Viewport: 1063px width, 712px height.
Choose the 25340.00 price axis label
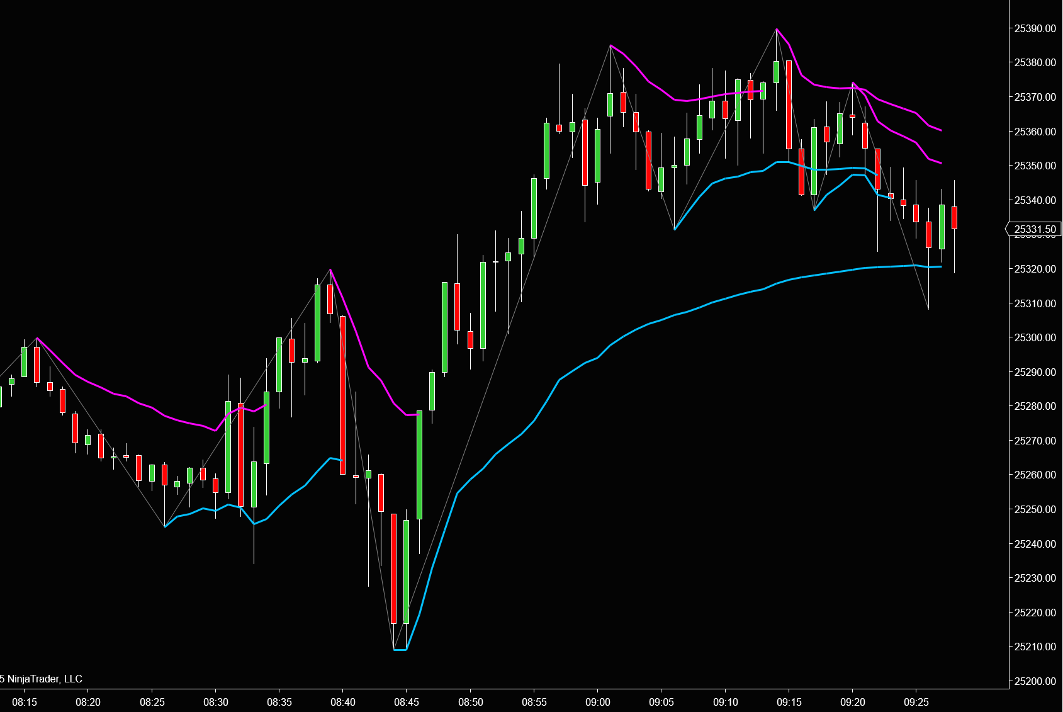click(1035, 200)
